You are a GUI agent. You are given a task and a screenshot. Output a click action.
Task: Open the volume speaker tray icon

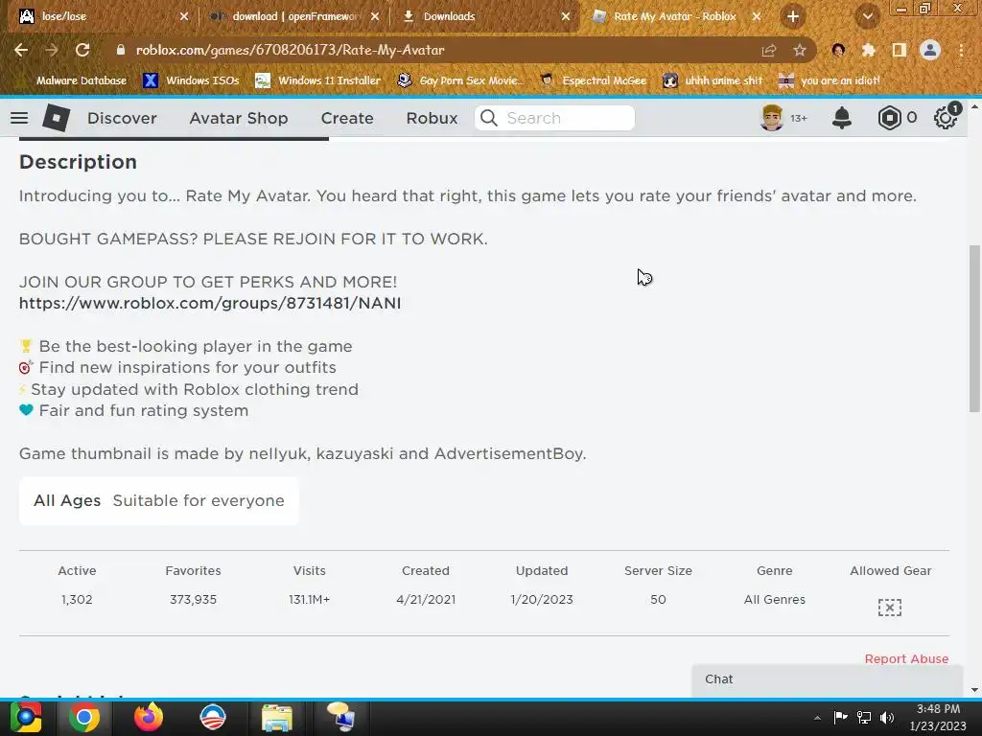click(887, 717)
